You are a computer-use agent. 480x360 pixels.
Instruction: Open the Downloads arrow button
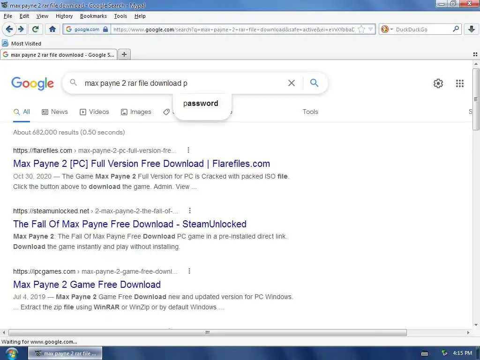tap(471, 29)
